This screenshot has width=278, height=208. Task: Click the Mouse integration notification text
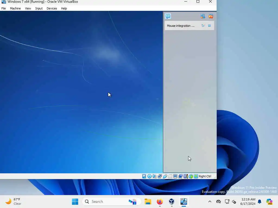click(x=181, y=26)
